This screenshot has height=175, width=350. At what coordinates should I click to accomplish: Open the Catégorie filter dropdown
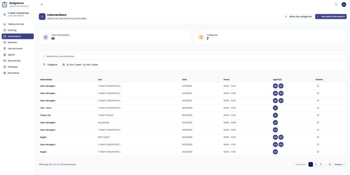click(50, 64)
